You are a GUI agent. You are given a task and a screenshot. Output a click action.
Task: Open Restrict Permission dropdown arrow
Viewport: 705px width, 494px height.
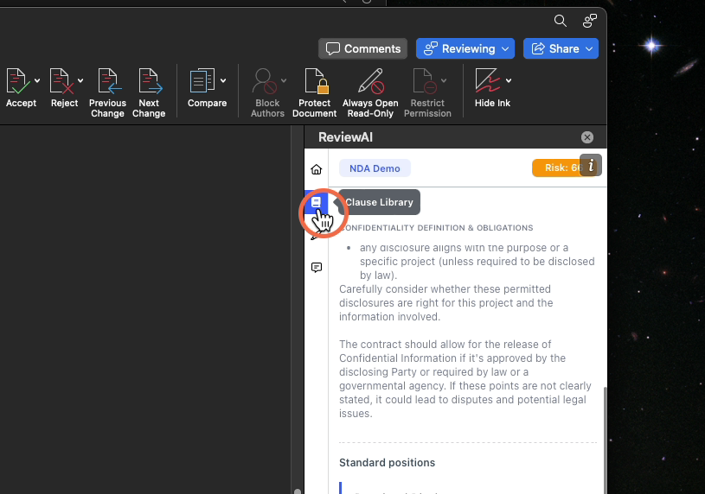444,81
